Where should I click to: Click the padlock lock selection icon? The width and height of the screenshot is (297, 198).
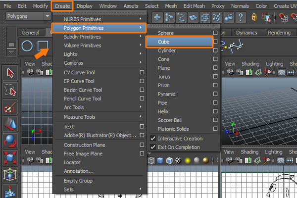(x=254, y=17)
